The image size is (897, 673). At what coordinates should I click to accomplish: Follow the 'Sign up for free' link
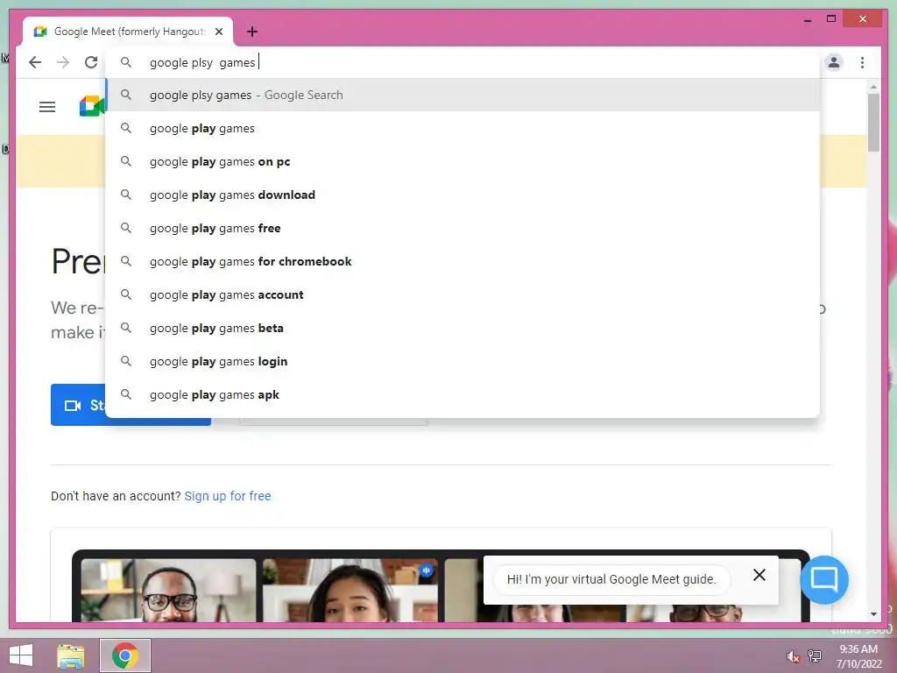[228, 496]
